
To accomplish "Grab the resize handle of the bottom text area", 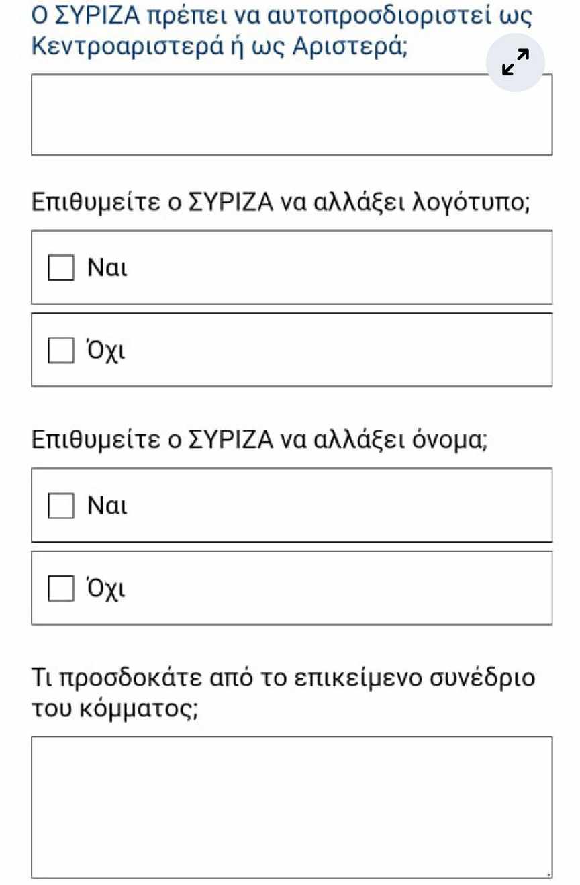I will (x=548, y=874).
